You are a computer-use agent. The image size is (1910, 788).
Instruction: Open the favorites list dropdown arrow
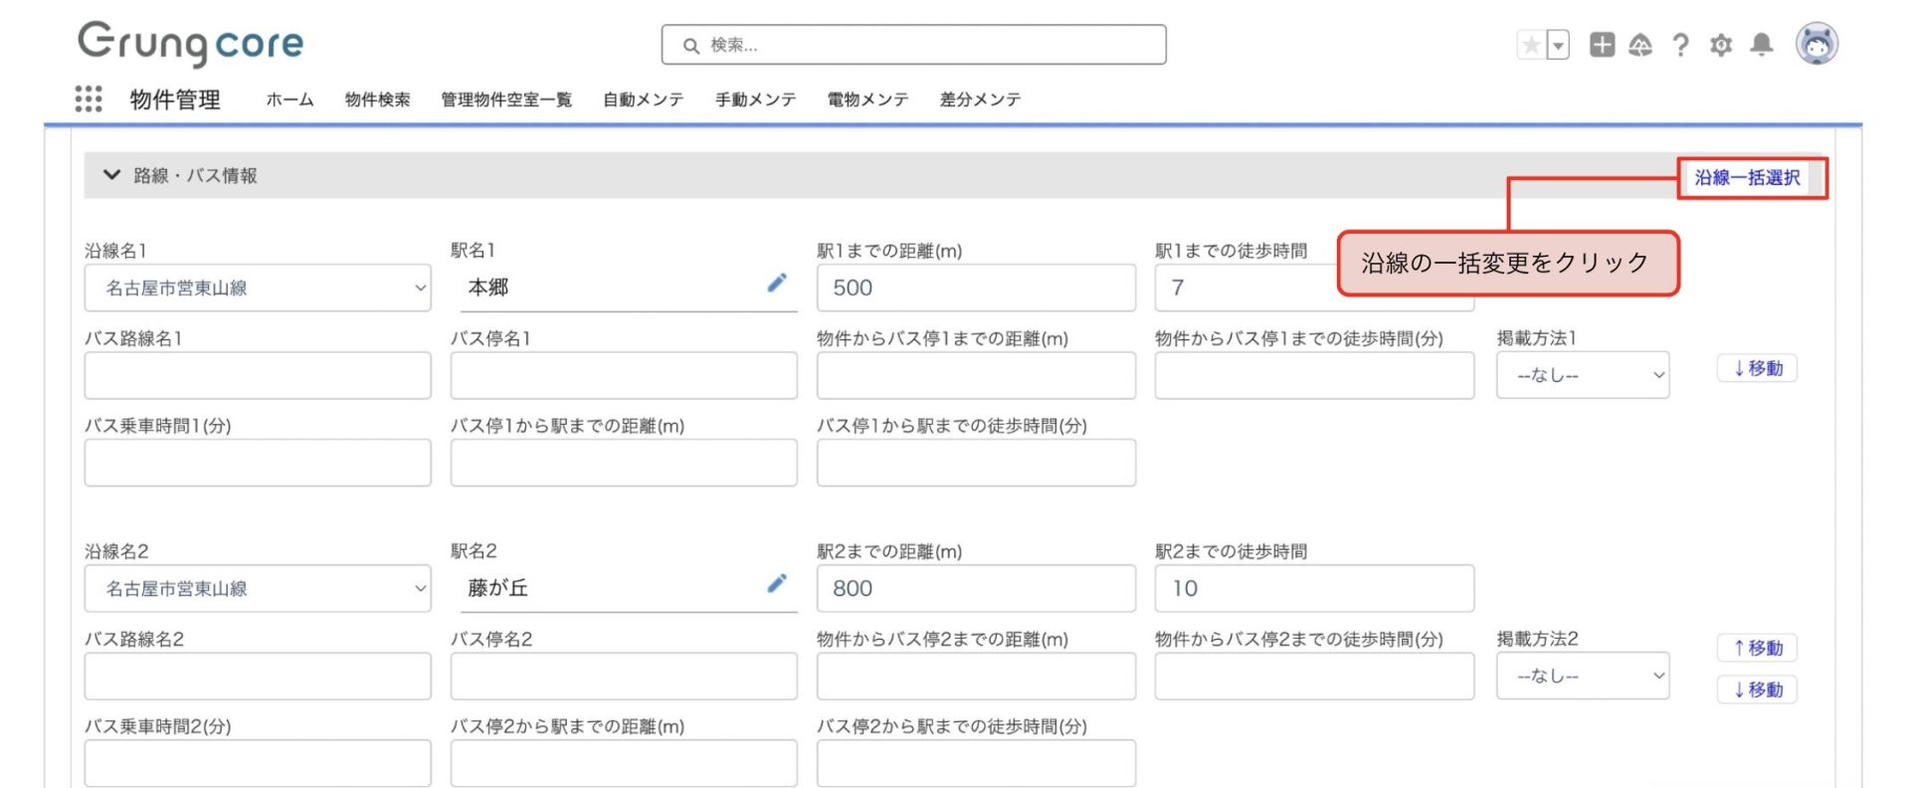[x=1558, y=45]
